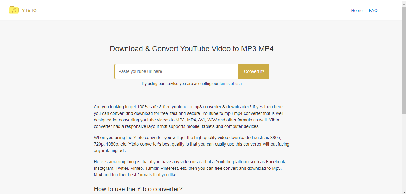Click the 'How to use the Ytbto converter?' heading

pos(138,189)
